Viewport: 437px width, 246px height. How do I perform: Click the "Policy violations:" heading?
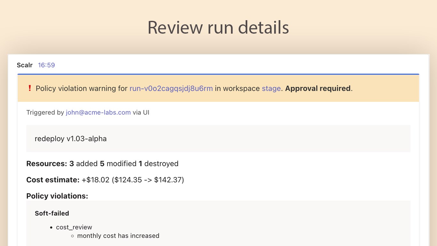point(57,196)
